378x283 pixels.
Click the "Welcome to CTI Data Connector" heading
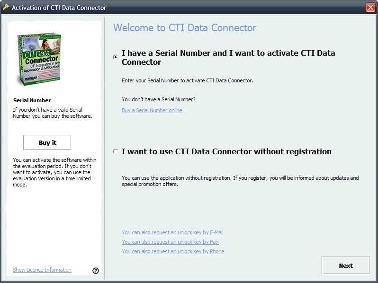184,27
